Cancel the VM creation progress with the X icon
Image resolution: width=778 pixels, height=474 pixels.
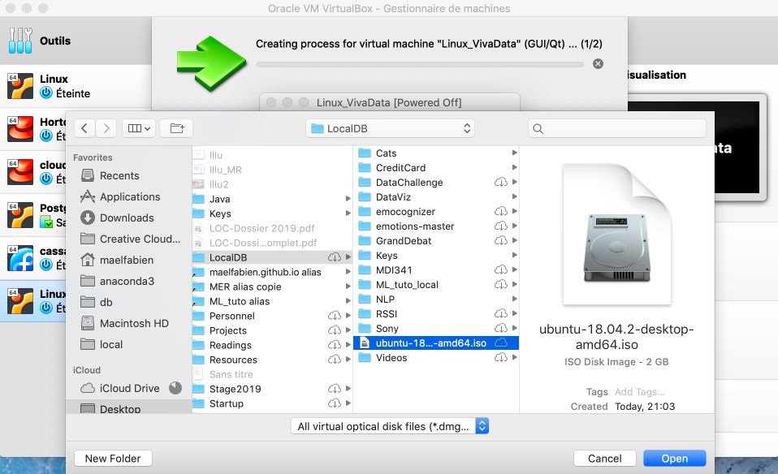(598, 63)
